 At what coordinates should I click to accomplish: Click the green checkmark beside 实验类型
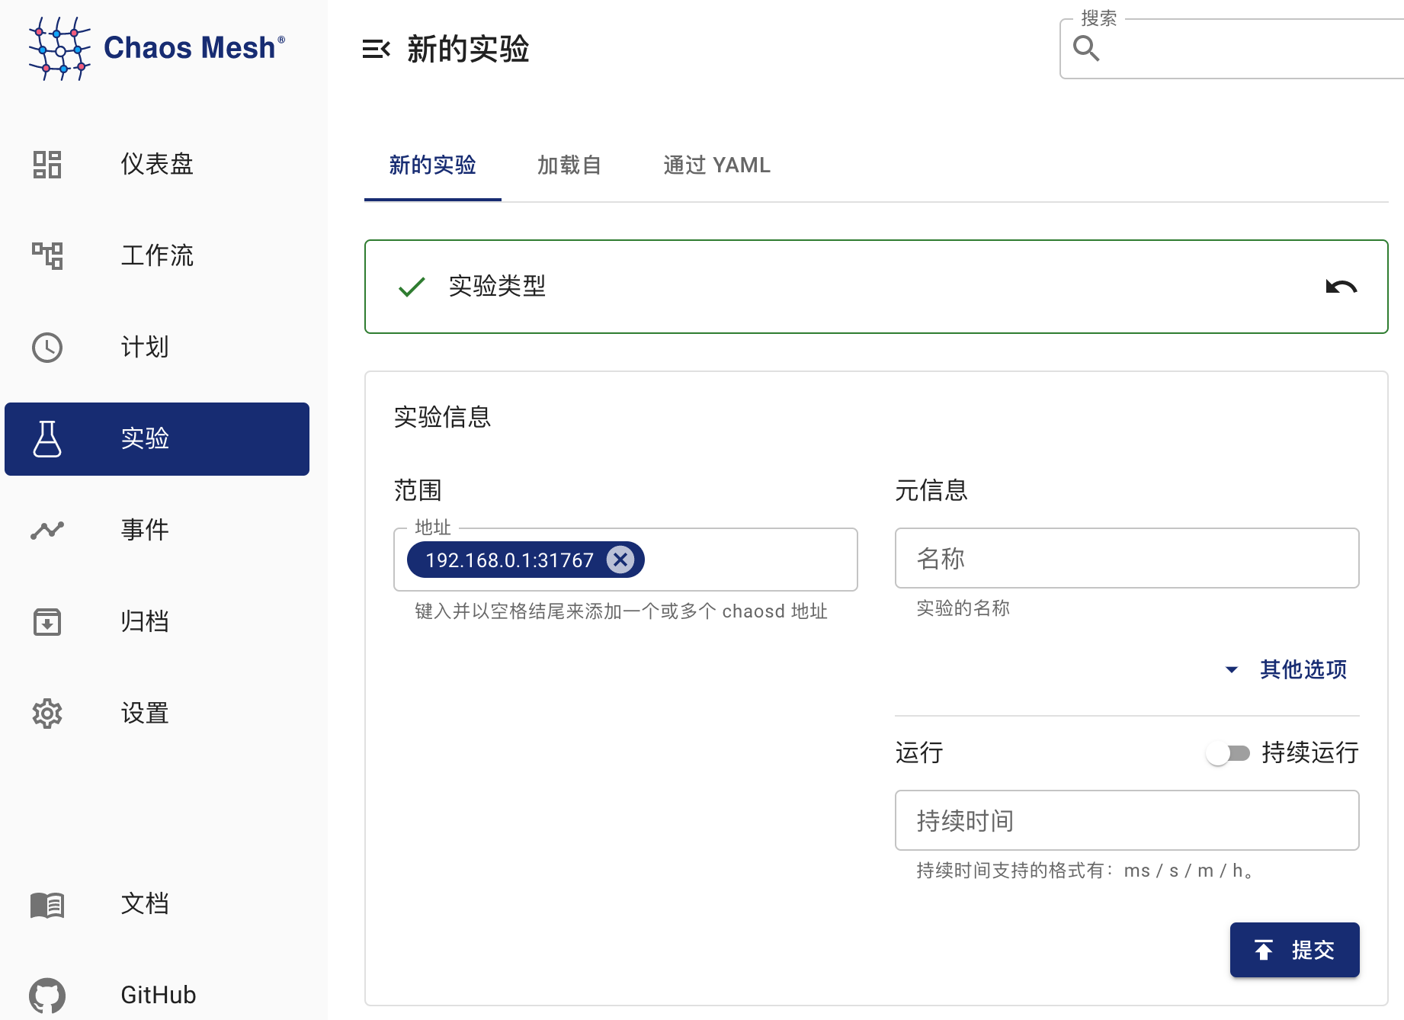click(x=410, y=287)
